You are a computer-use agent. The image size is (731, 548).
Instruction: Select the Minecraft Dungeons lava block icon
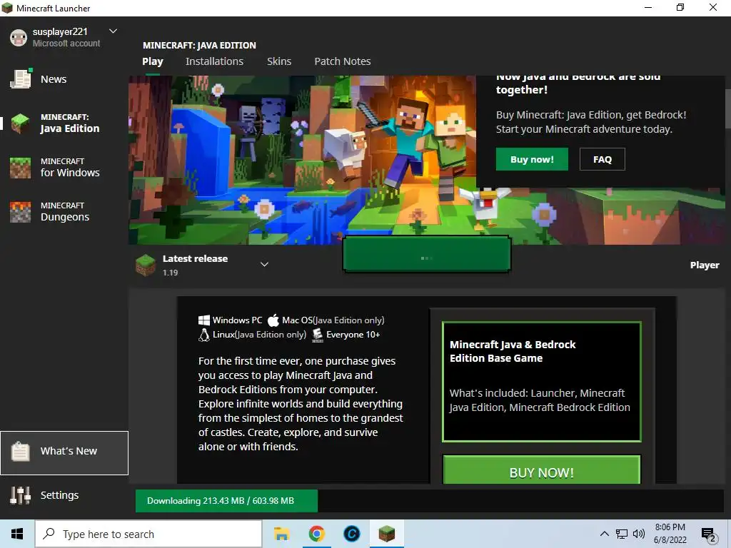(x=21, y=212)
